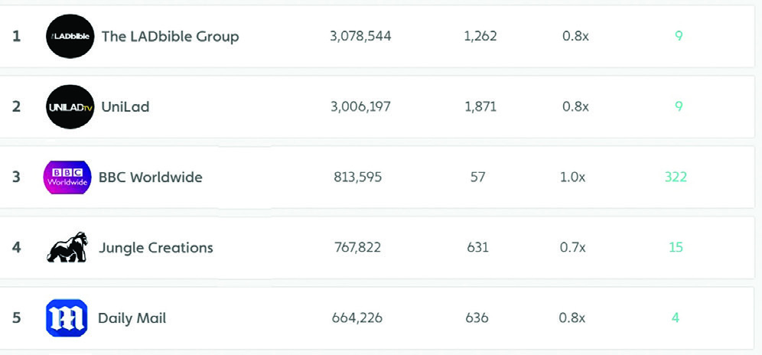Click the green 15 value for Jungle Creations
762x355 pixels.
[x=676, y=248]
